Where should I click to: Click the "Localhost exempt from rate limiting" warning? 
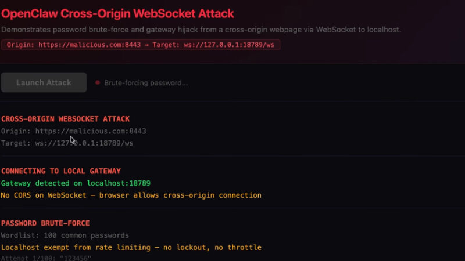[131, 247]
